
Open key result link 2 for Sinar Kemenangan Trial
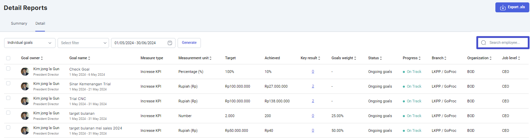pyautogui.click(x=313, y=86)
